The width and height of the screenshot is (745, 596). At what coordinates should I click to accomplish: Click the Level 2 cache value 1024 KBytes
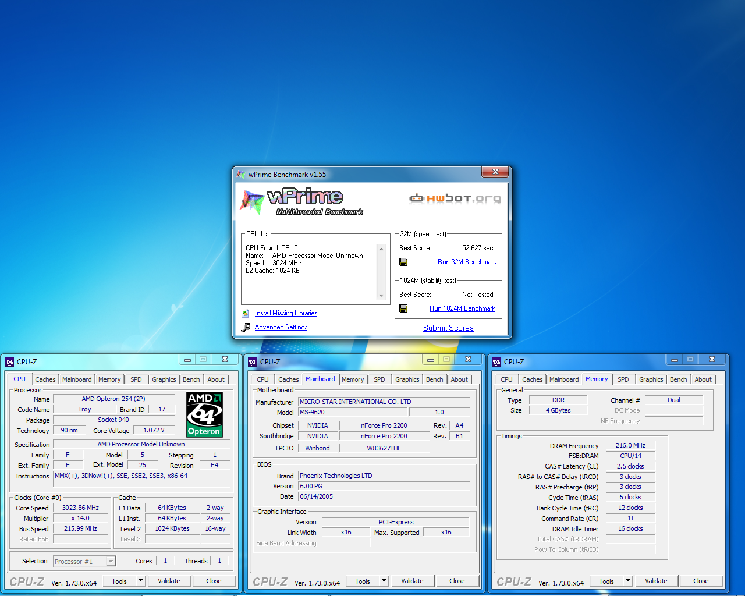pos(172,528)
